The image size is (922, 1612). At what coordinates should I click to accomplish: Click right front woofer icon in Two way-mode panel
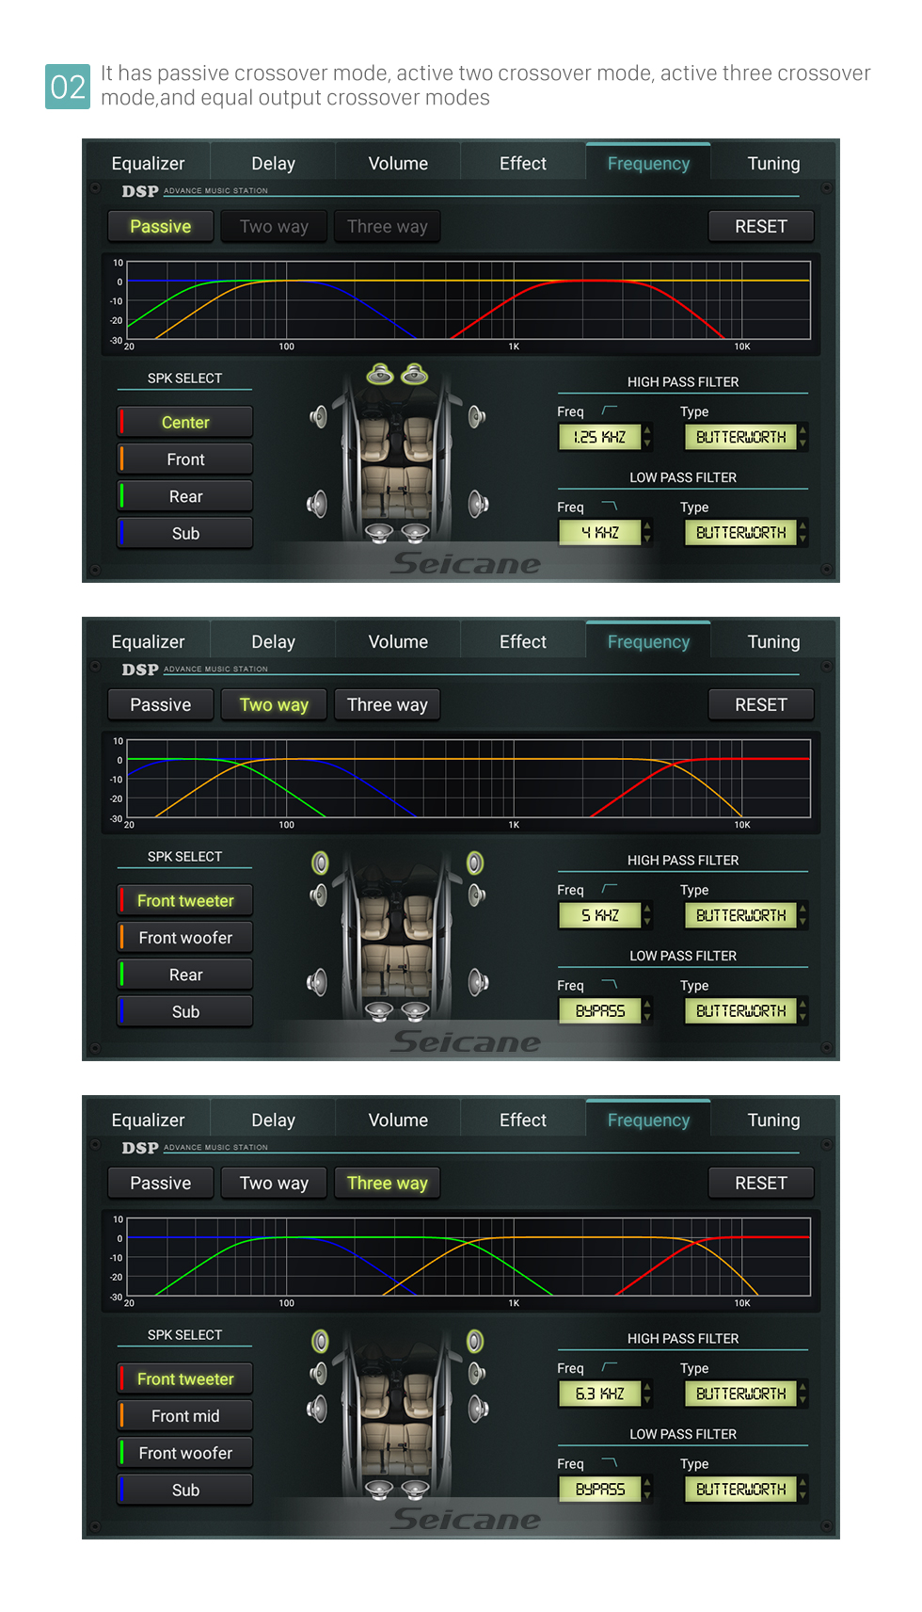[x=477, y=895]
